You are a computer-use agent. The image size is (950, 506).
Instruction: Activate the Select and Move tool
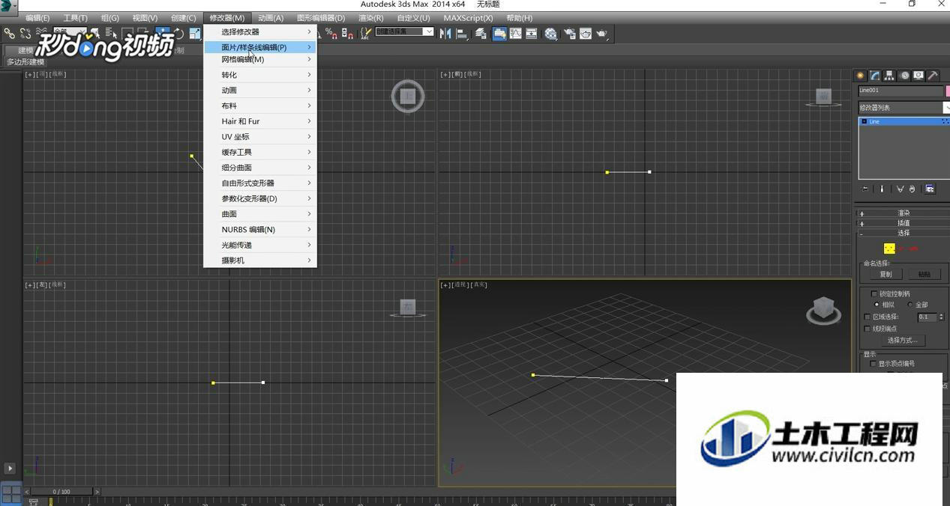(162, 33)
